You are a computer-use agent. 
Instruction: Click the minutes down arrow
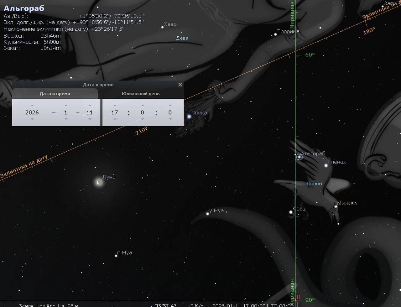[142, 119]
